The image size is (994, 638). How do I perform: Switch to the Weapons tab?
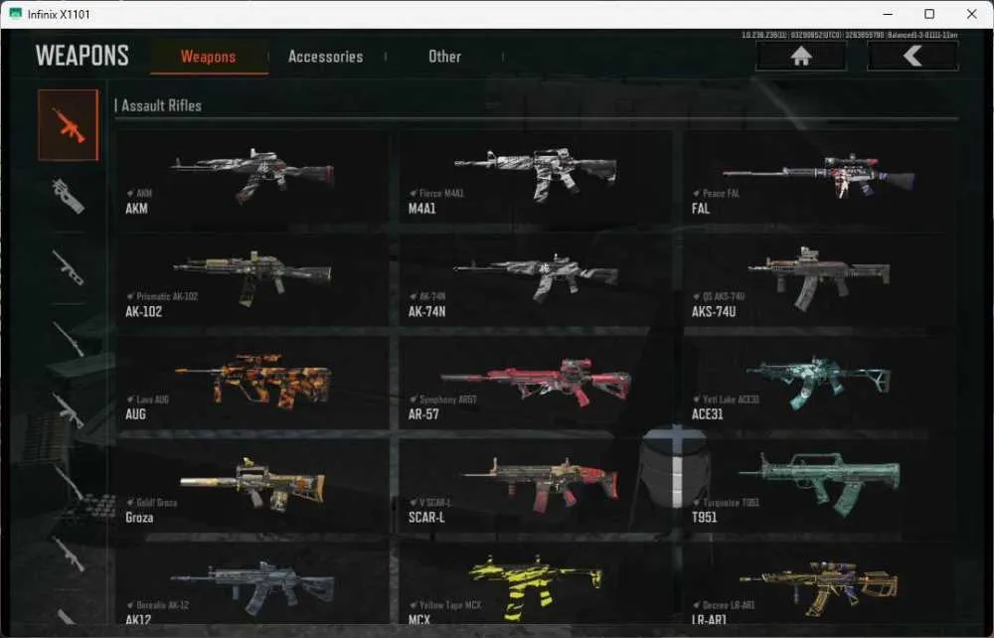click(209, 57)
